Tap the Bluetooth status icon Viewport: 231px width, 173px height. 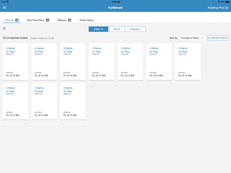[x=219, y=2]
